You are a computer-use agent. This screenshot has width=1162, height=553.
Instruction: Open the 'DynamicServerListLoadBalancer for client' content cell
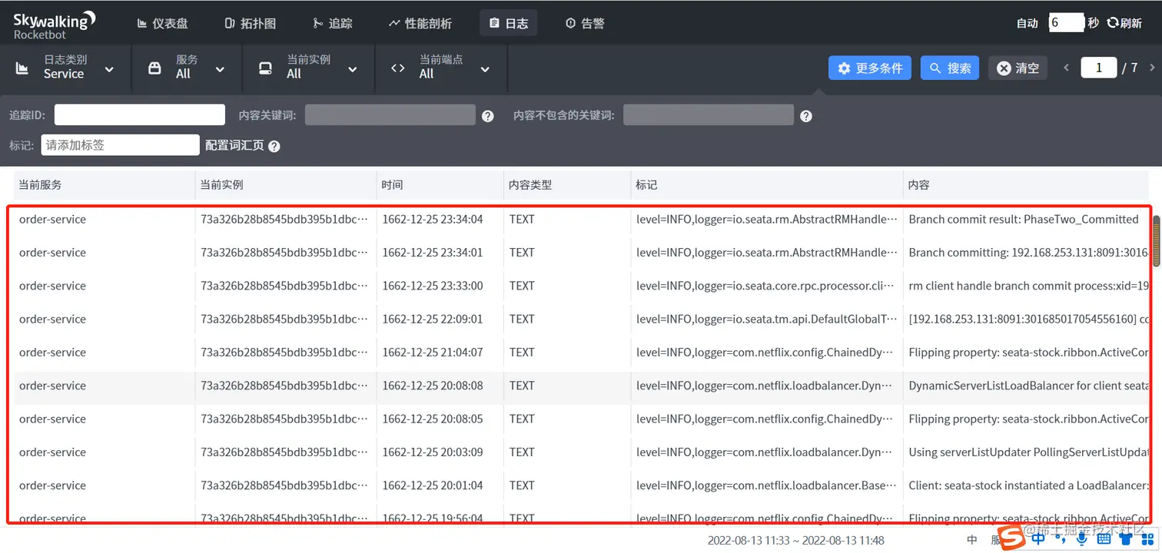point(1028,386)
